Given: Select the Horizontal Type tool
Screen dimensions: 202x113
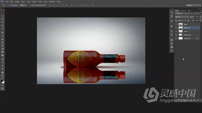Looking at the screenshot, I should pos(2,62).
